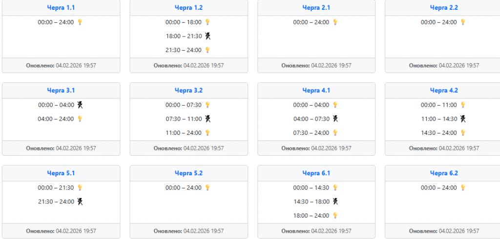Screen dimensions: 500x239
Task: Click outage icon beside 04:00 – 07:30
Action: pos(335,119)
